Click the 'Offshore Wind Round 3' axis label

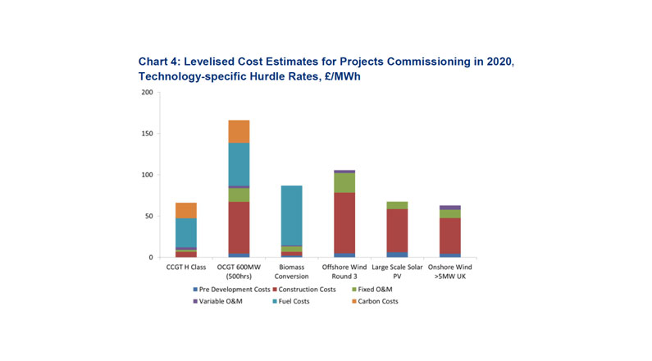pyautogui.click(x=344, y=272)
